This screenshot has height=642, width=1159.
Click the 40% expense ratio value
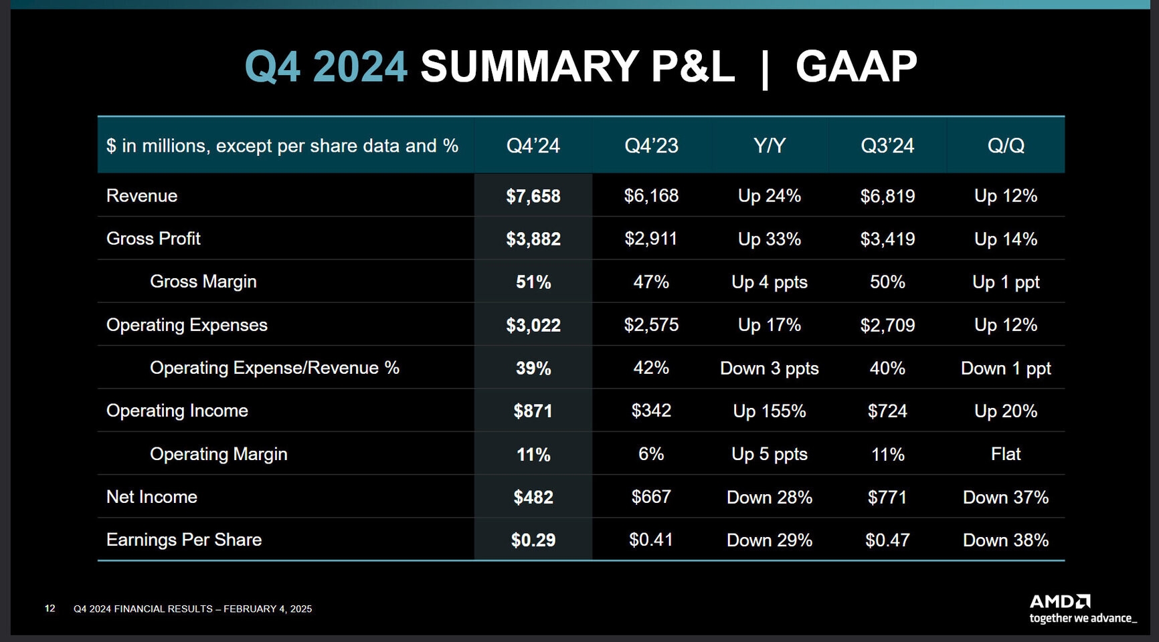pos(887,368)
